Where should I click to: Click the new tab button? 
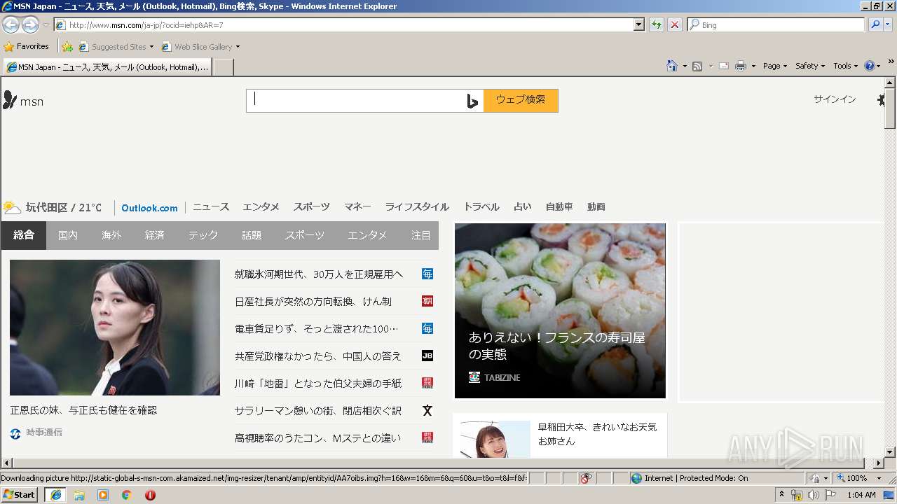223,67
